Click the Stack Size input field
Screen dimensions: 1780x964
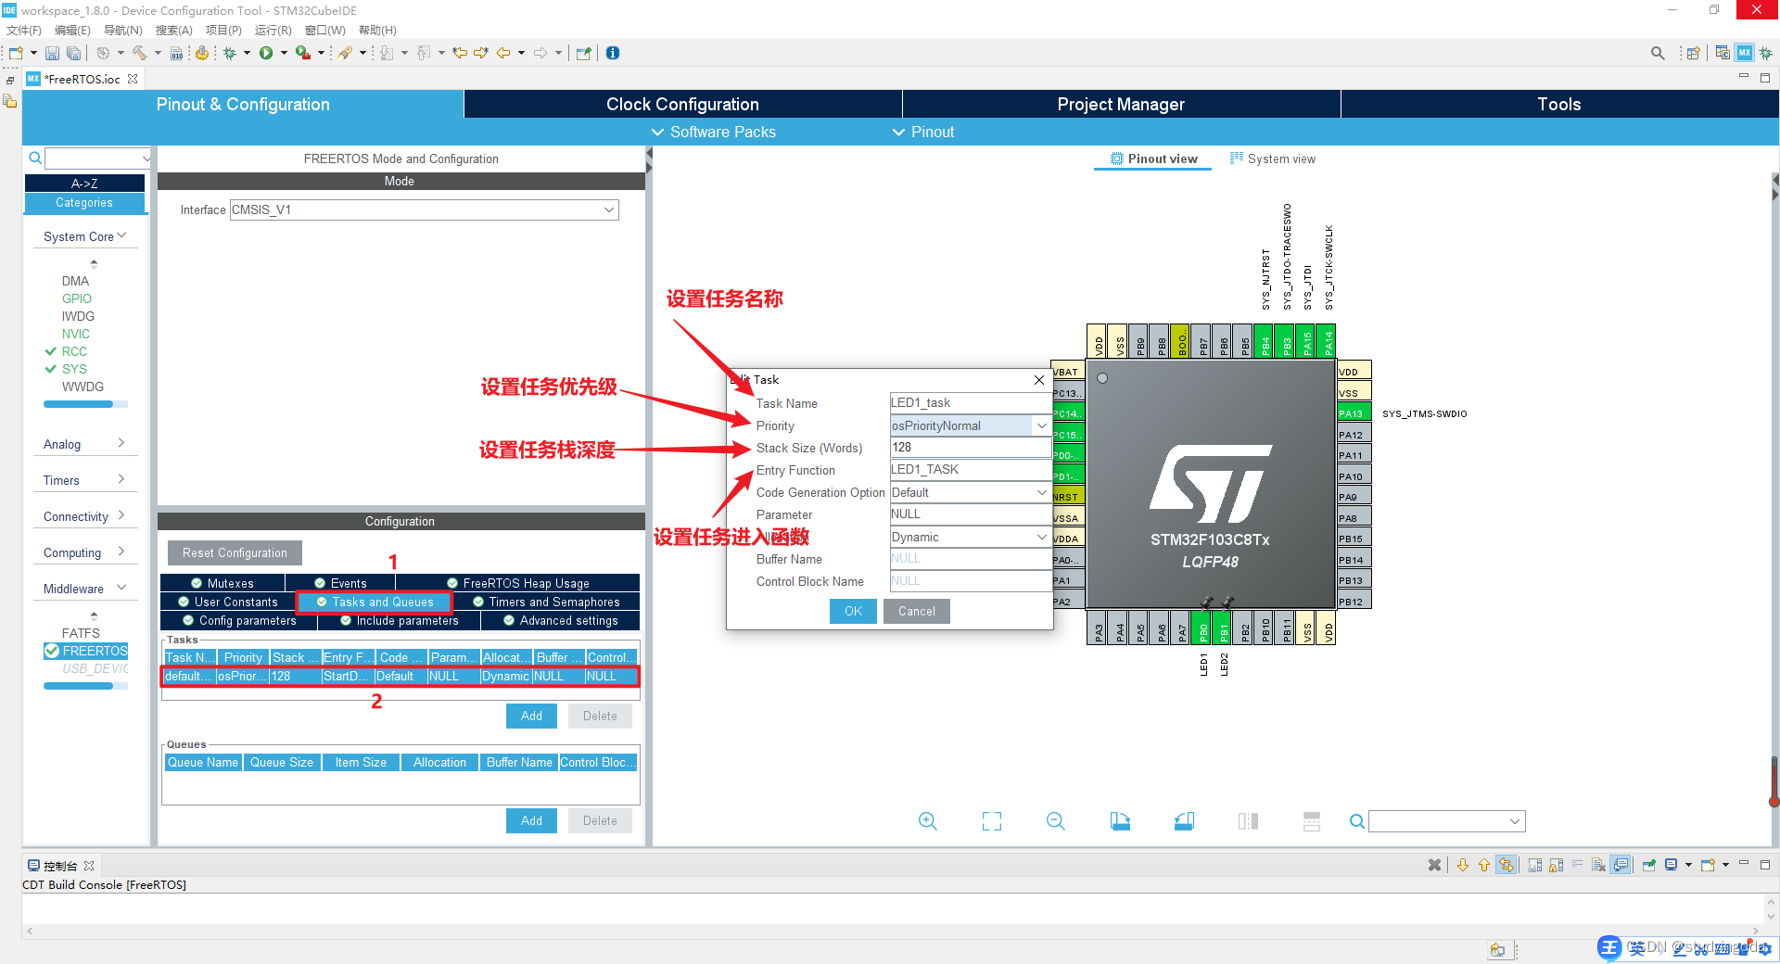pos(970,447)
